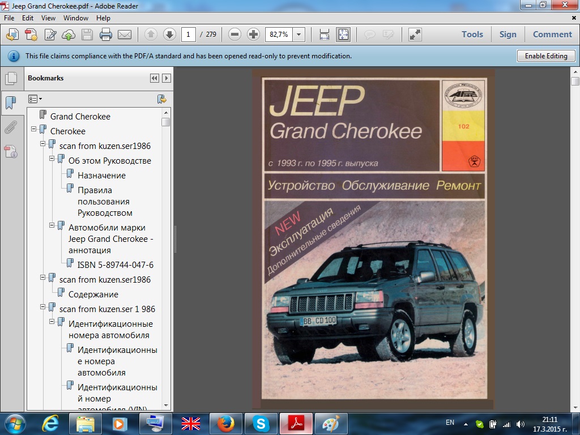Click the zoom in plus button

(x=253, y=35)
